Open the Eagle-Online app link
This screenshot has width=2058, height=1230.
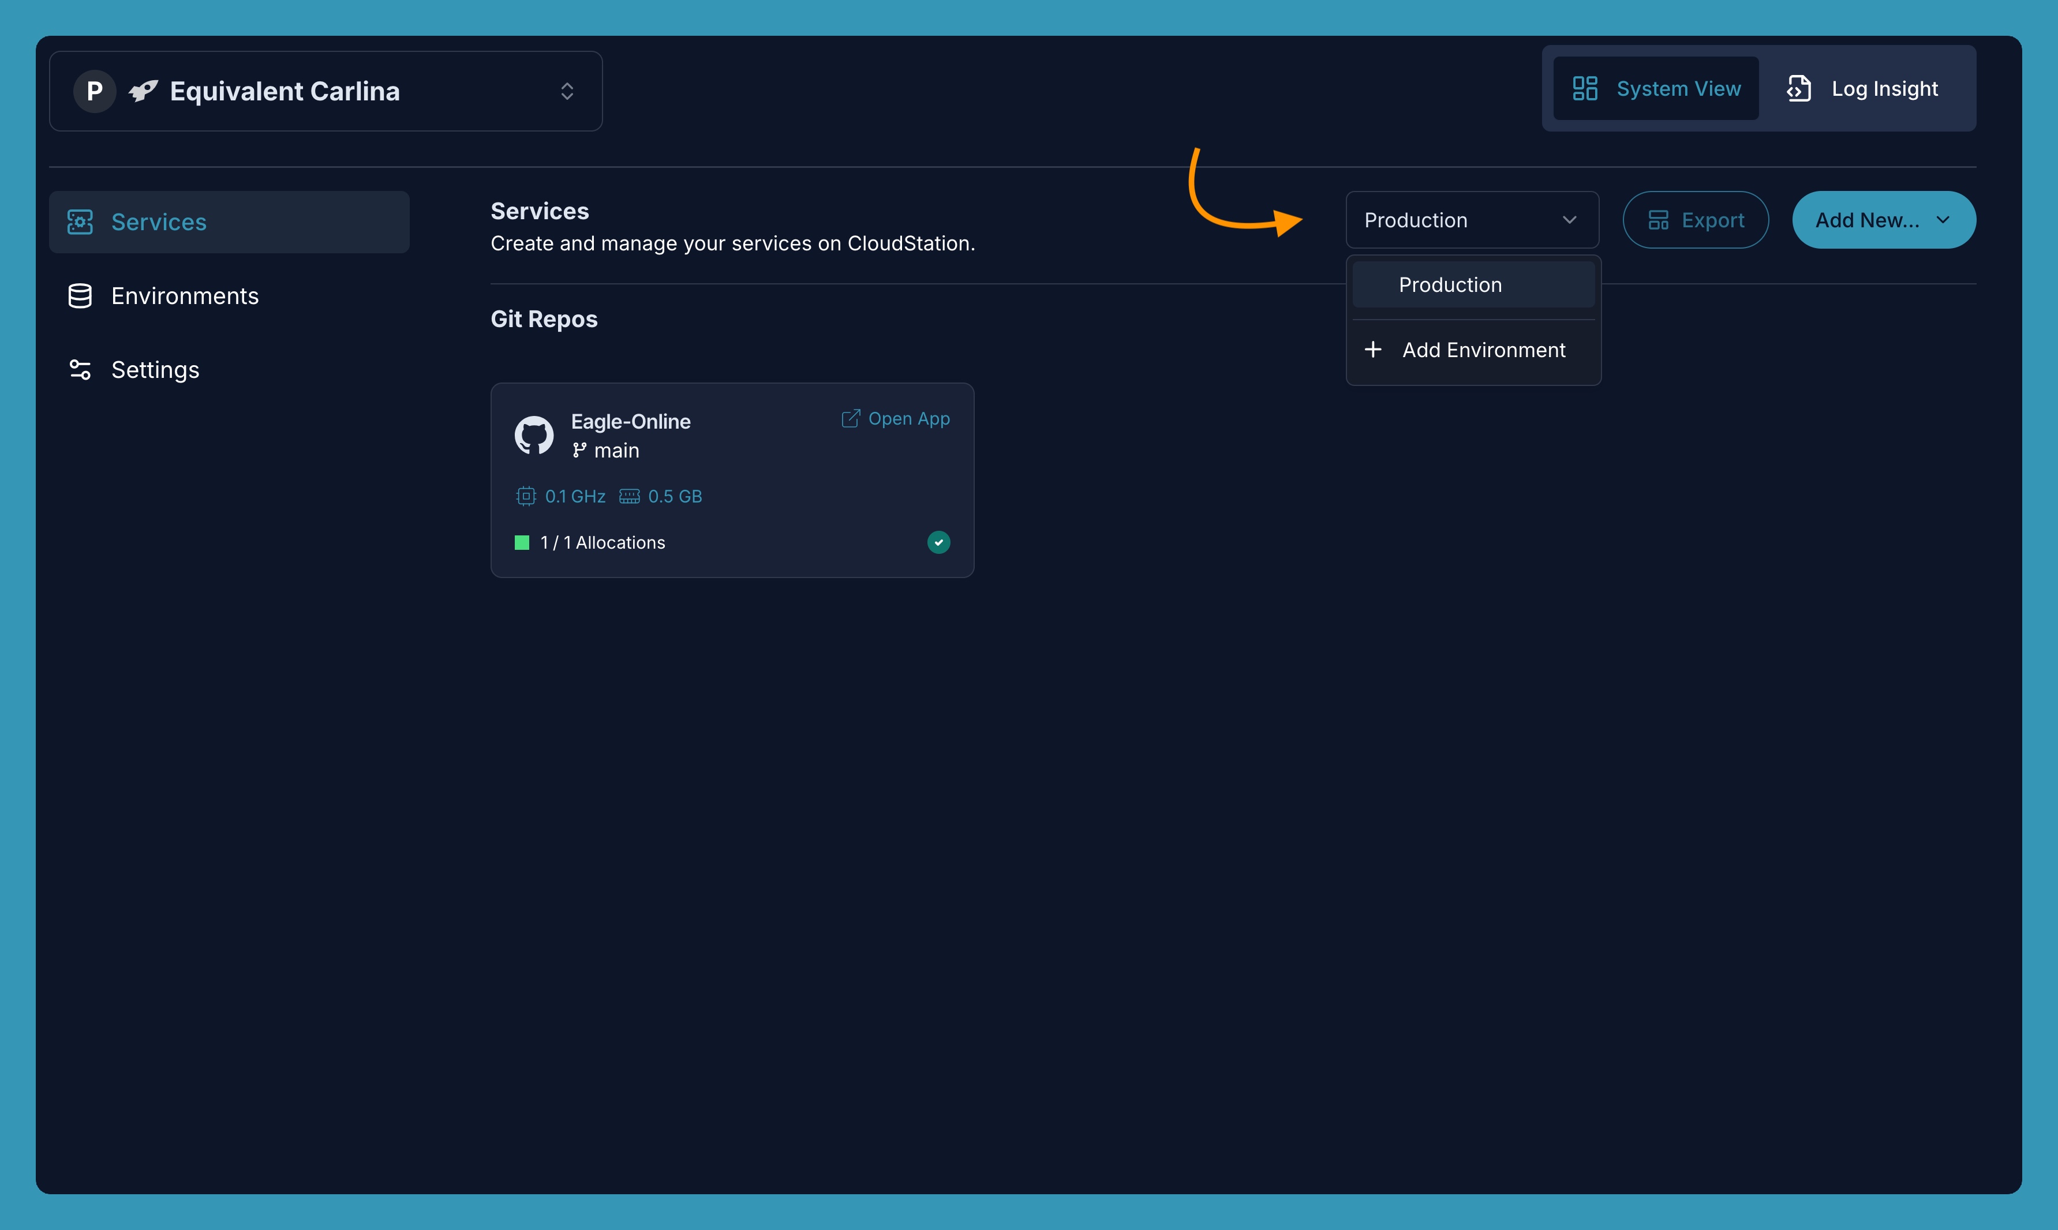click(x=895, y=417)
